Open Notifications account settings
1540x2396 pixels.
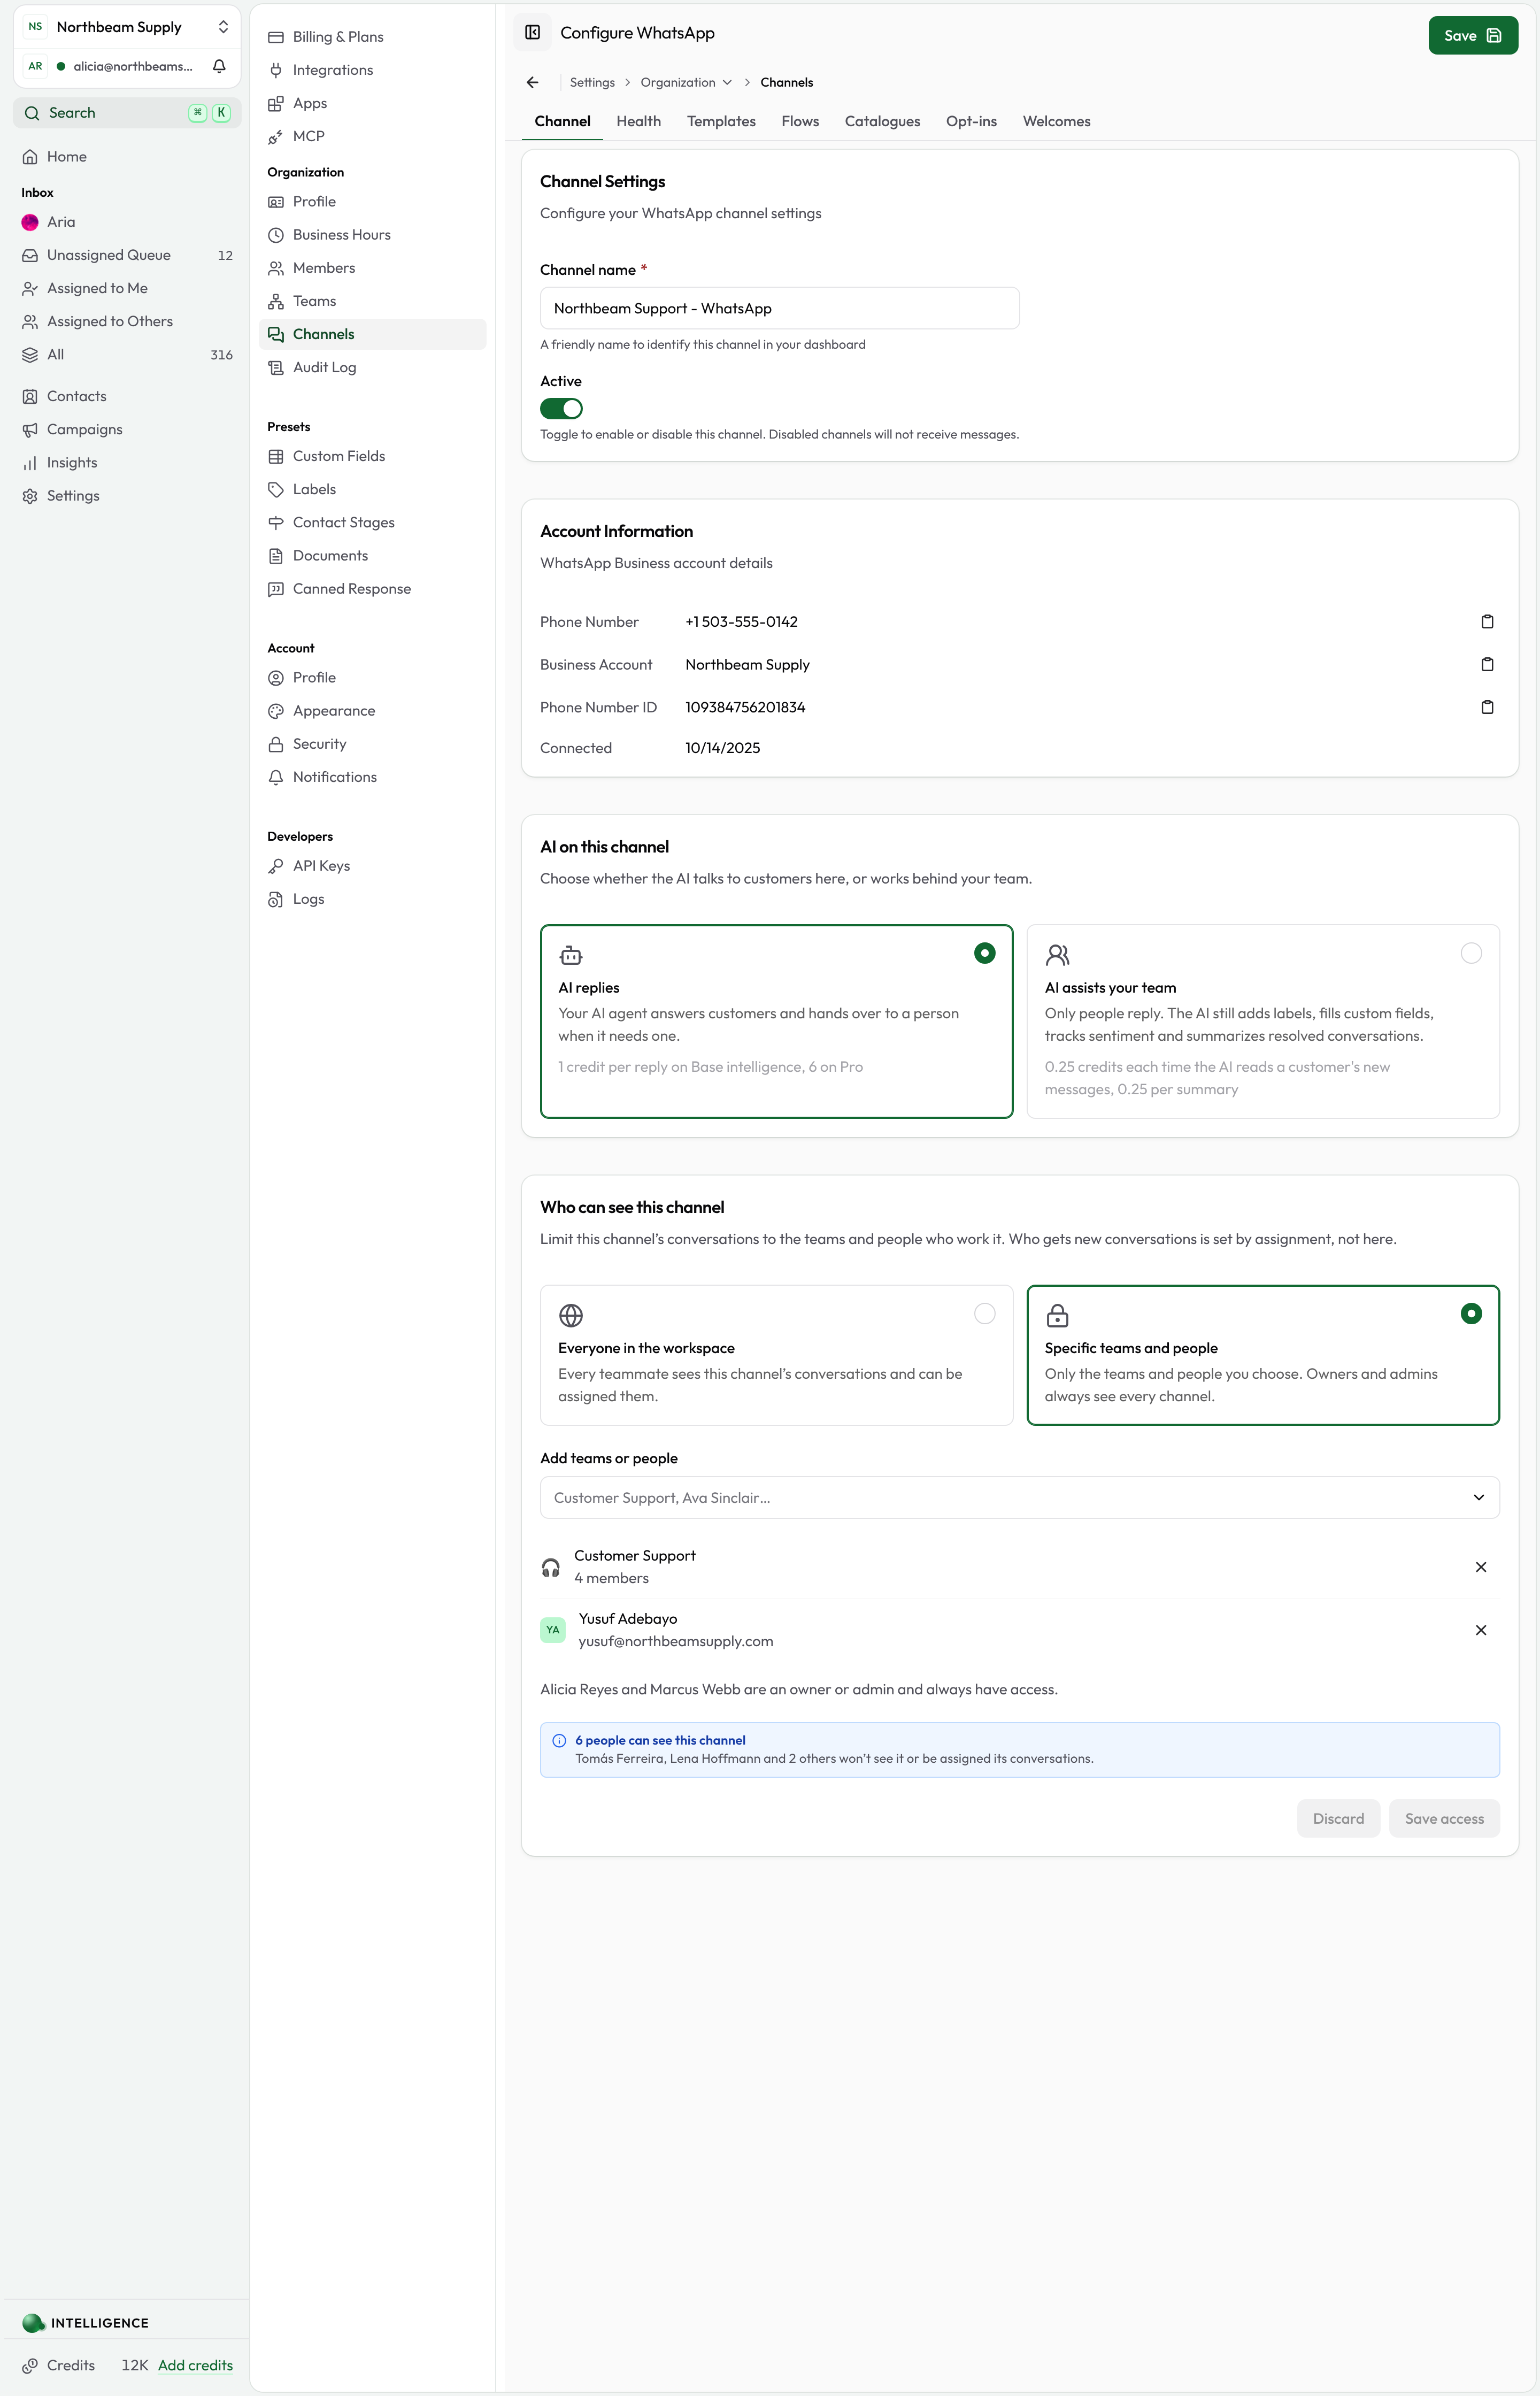(372, 777)
